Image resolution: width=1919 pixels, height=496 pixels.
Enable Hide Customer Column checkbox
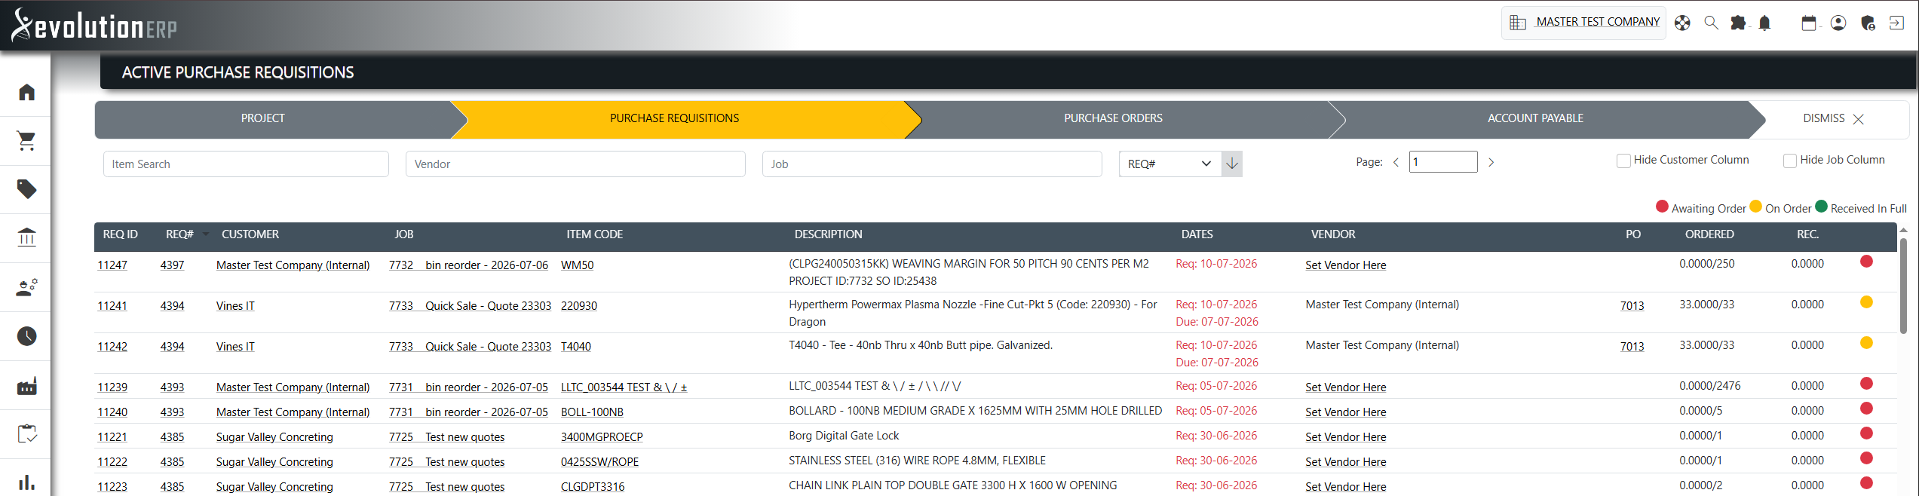(x=1623, y=161)
